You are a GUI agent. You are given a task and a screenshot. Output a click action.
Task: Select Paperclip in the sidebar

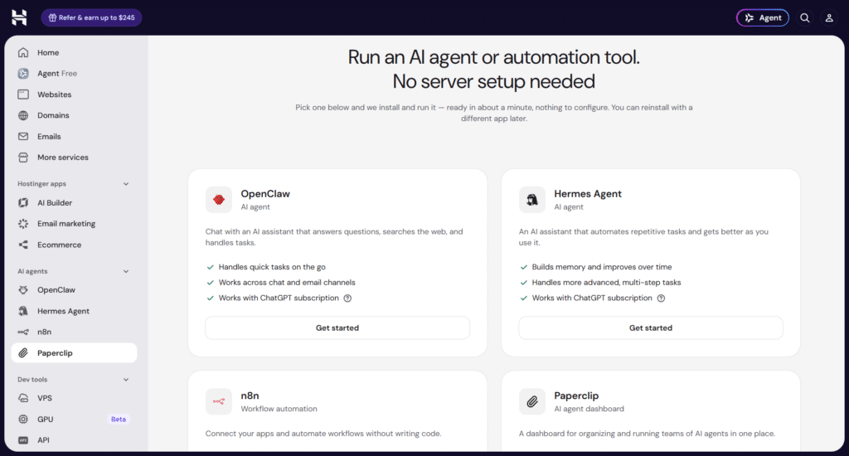point(74,353)
